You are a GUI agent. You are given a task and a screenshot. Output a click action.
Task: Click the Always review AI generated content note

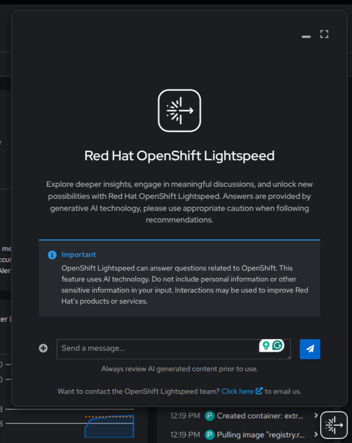coord(179,369)
